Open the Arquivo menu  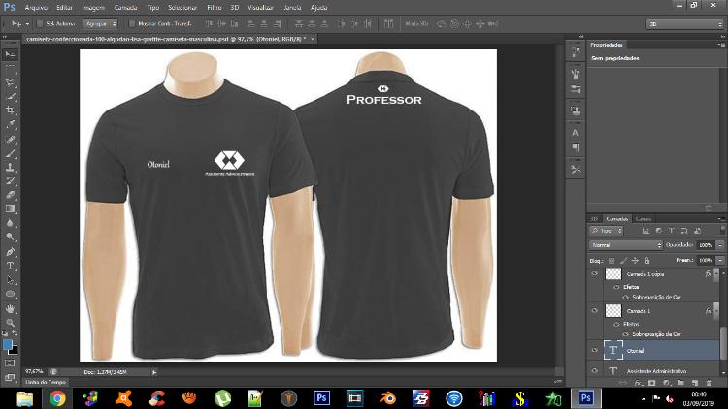click(x=36, y=8)
